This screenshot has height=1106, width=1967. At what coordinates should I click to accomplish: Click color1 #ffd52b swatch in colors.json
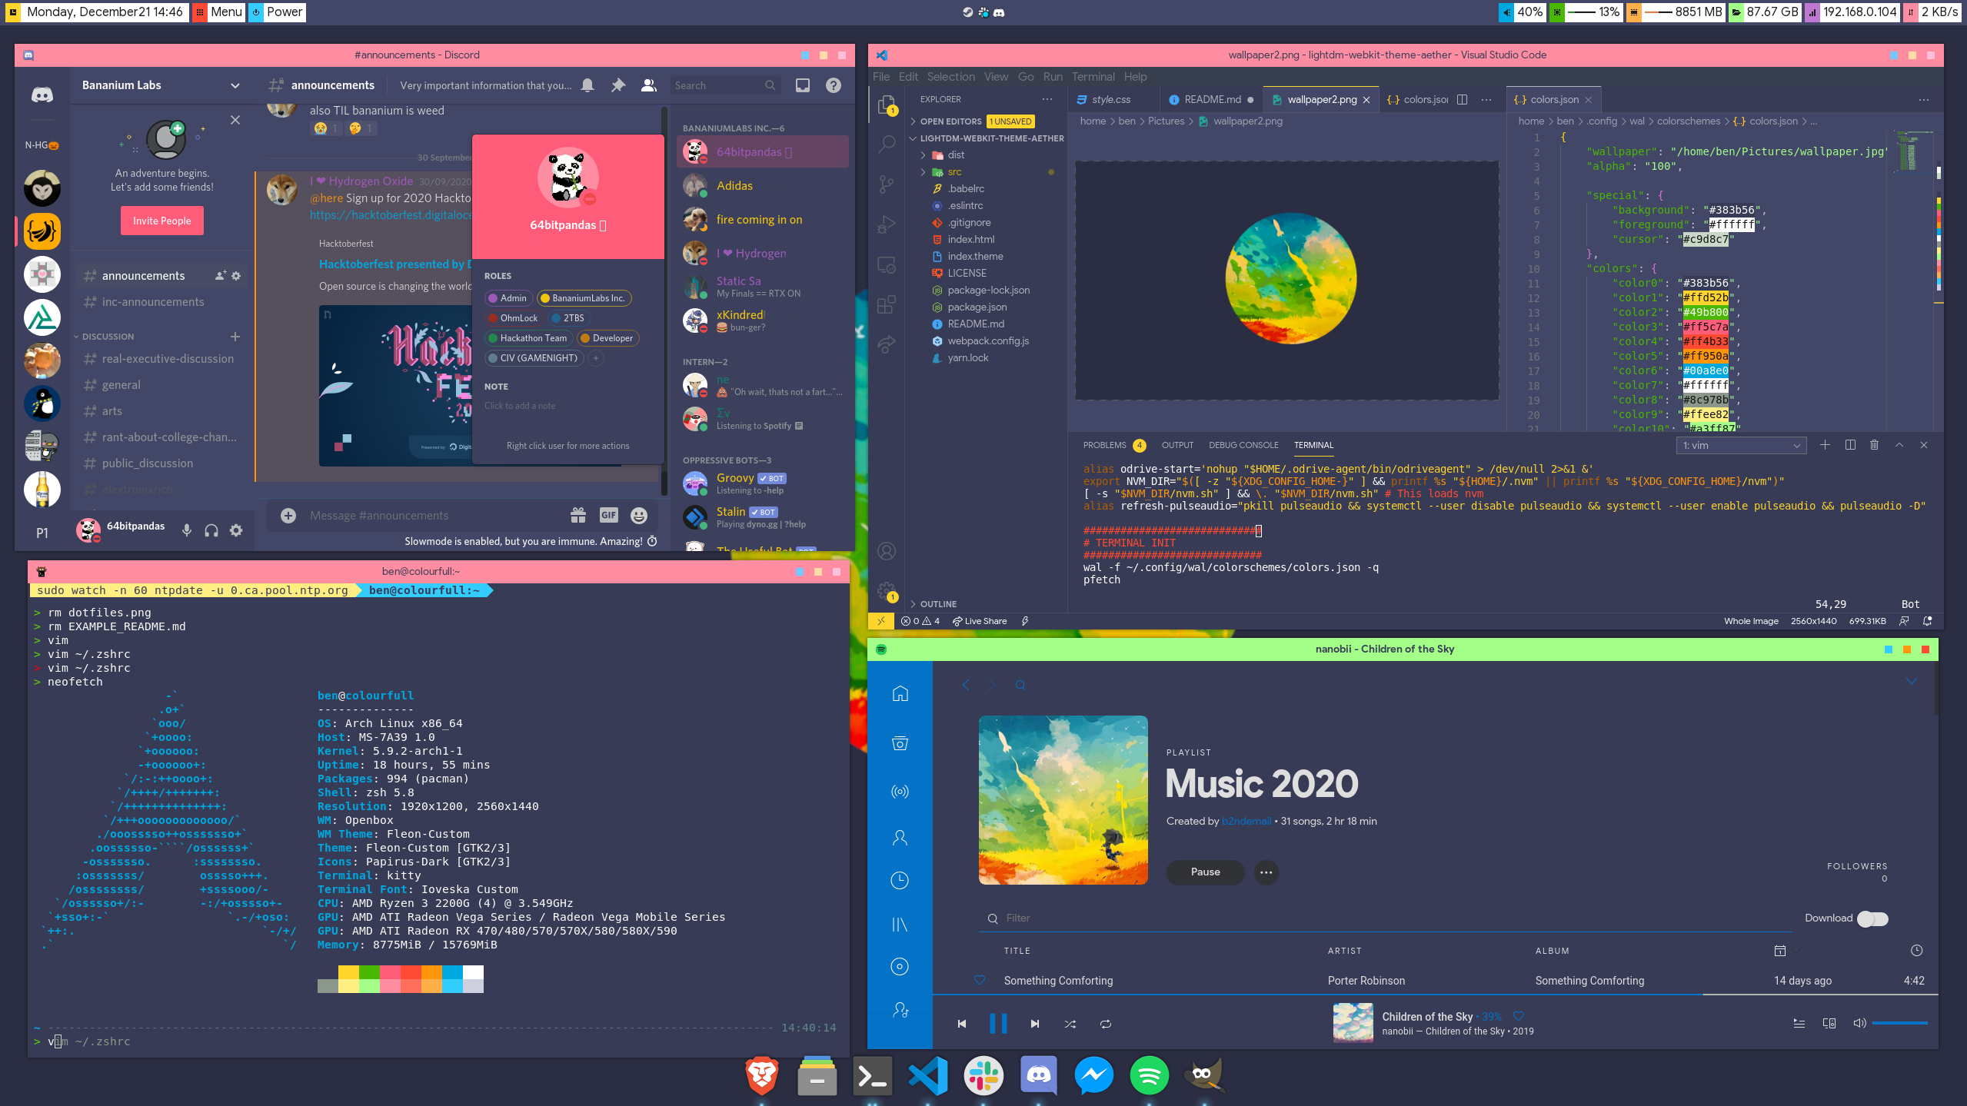pyautogui.click(x=1705, y=297)
